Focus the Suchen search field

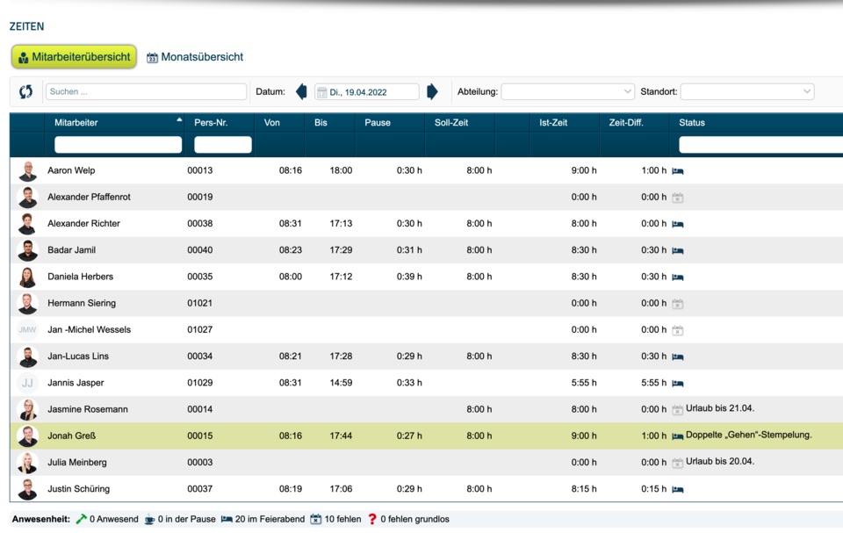pyautogui.click(x=146, y=91)
